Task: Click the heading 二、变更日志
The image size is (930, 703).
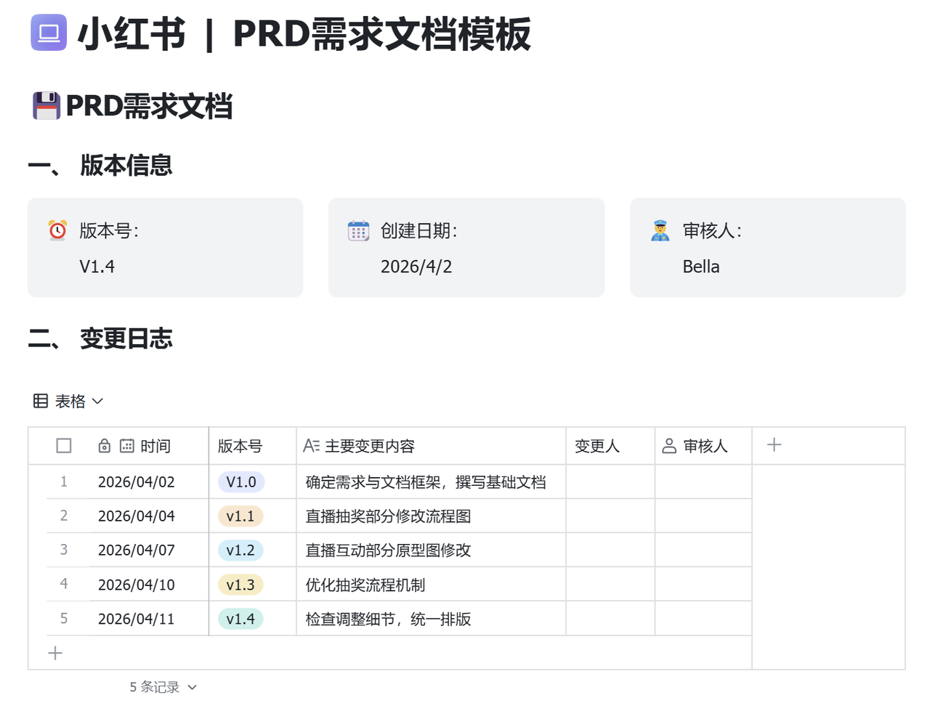Action: [100, 338]
